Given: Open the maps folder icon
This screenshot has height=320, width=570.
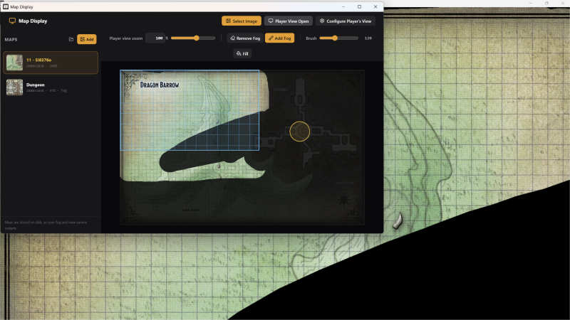Looking at the screenshot, I should (71, 39).
